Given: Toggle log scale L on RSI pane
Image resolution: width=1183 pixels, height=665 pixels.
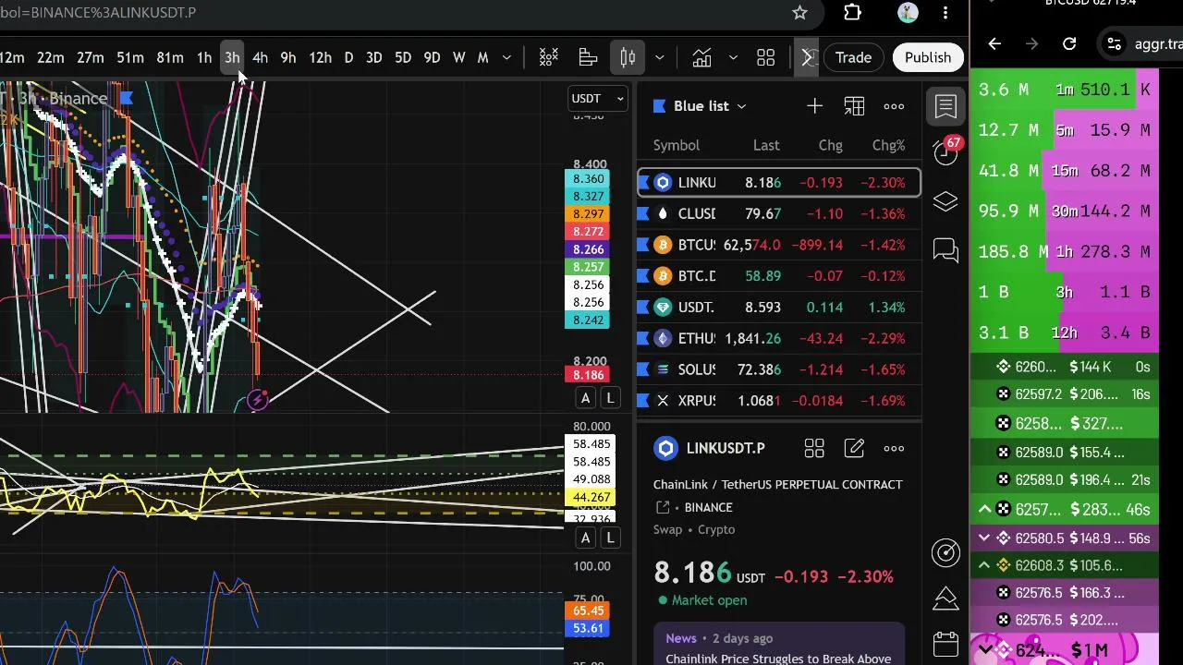Looking at the screenshot, I should 610,538.
